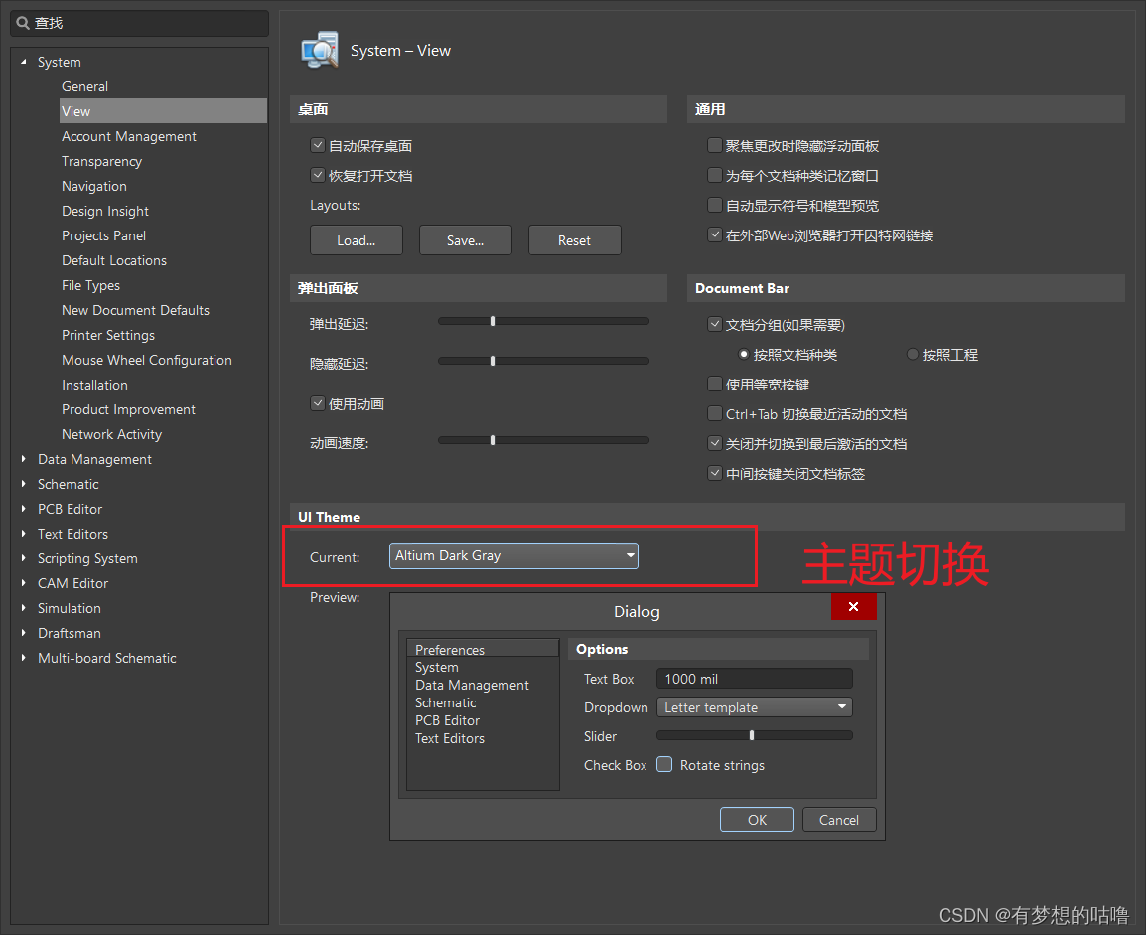Click the Reset layouts button
Image resolution: width=1146 pixels, height=935 pixels.
(574, 240)
